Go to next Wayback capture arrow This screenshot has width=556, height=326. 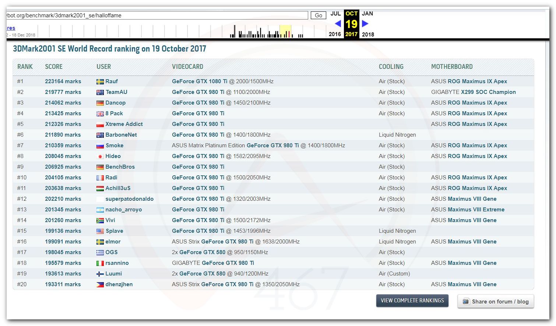click(365, 24)
